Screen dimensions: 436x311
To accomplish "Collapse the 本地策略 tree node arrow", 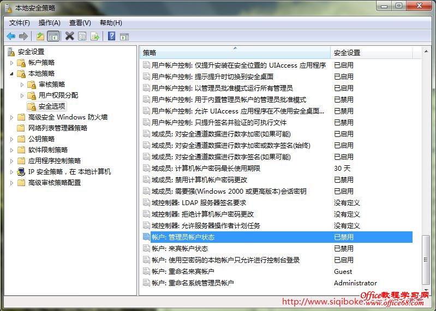I will tap(11, 74).
